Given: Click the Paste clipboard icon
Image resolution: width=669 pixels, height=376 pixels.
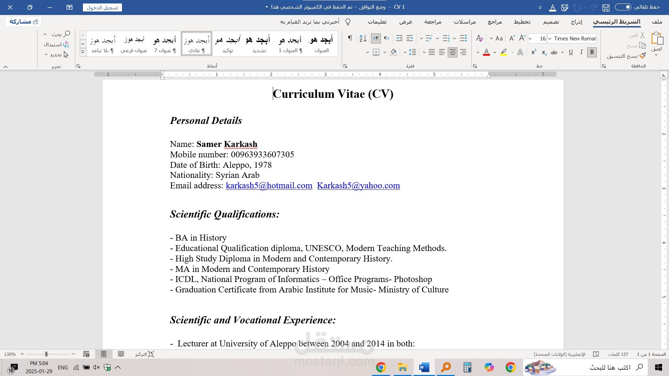Looking at the screenshot, I should coord(657,38).
